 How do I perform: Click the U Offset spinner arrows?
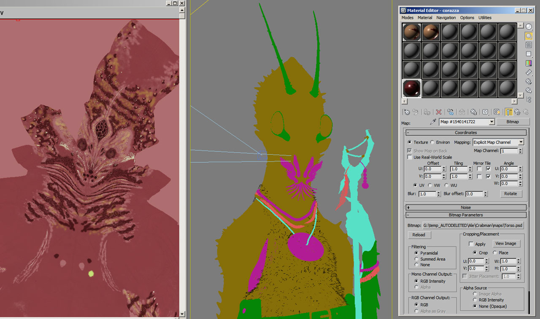click(444, 169)
